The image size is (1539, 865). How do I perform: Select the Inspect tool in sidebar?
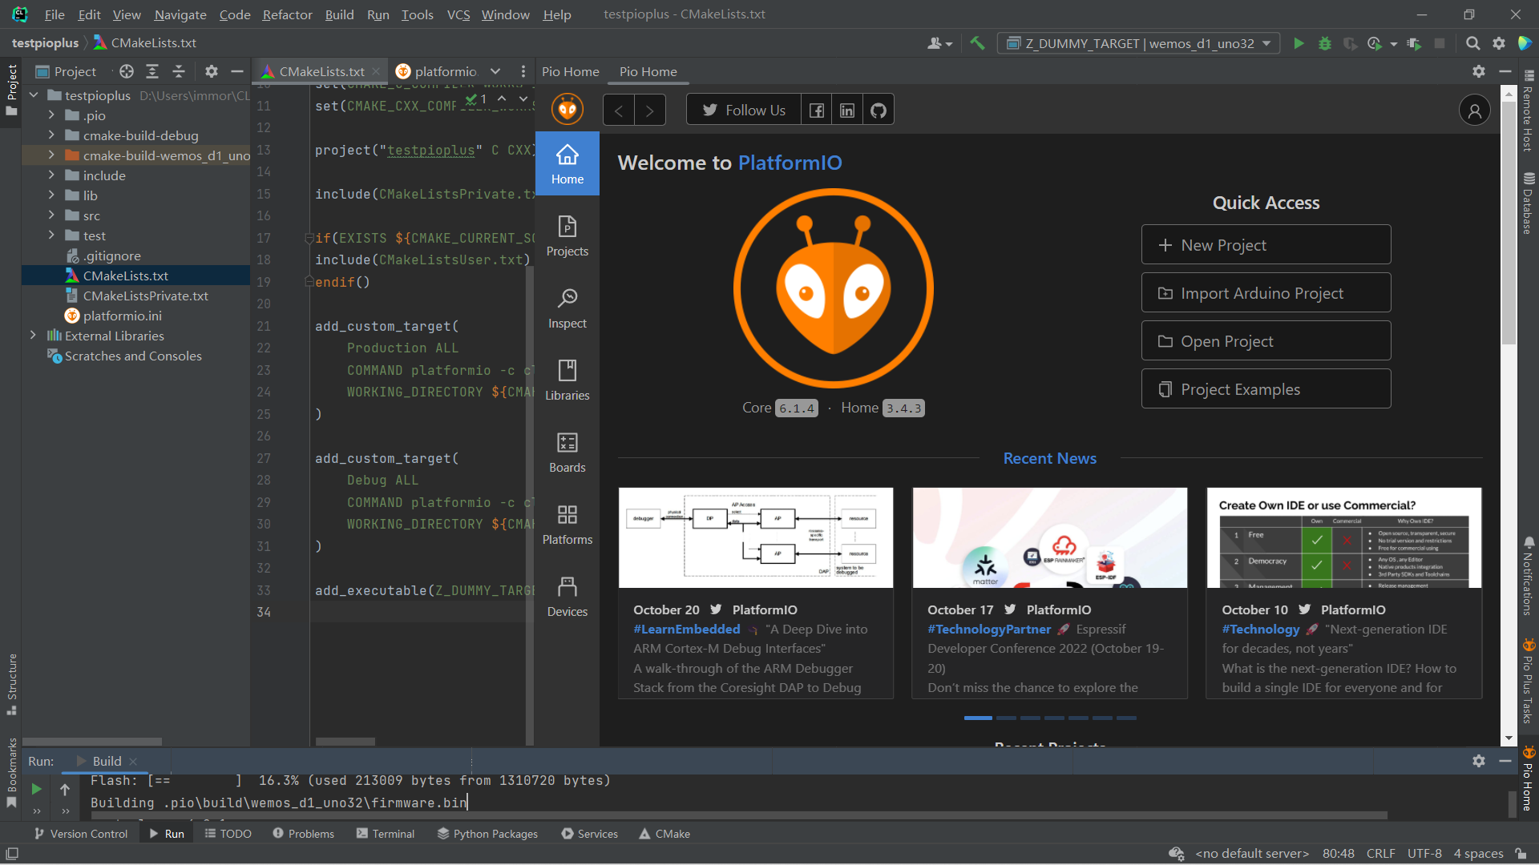click(567, 306)
